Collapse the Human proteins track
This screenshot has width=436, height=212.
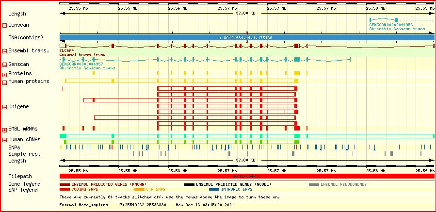[x=5, y=82]
